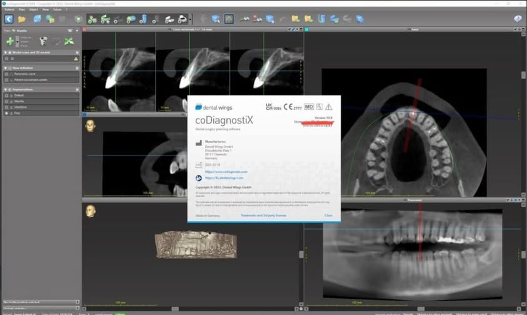Screen dimensions: 527x315
Task: Toggle the Maxilla segmentation circle
Action: pyautogui.click(x=6, y=101)
